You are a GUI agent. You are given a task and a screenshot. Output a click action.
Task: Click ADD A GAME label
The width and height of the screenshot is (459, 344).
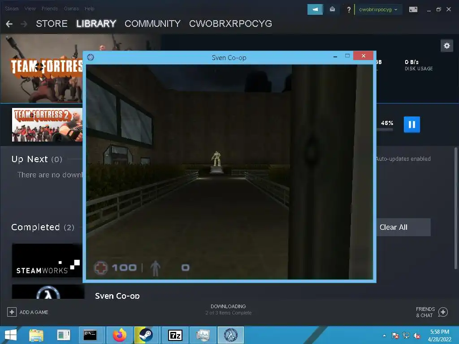[34, 312]
